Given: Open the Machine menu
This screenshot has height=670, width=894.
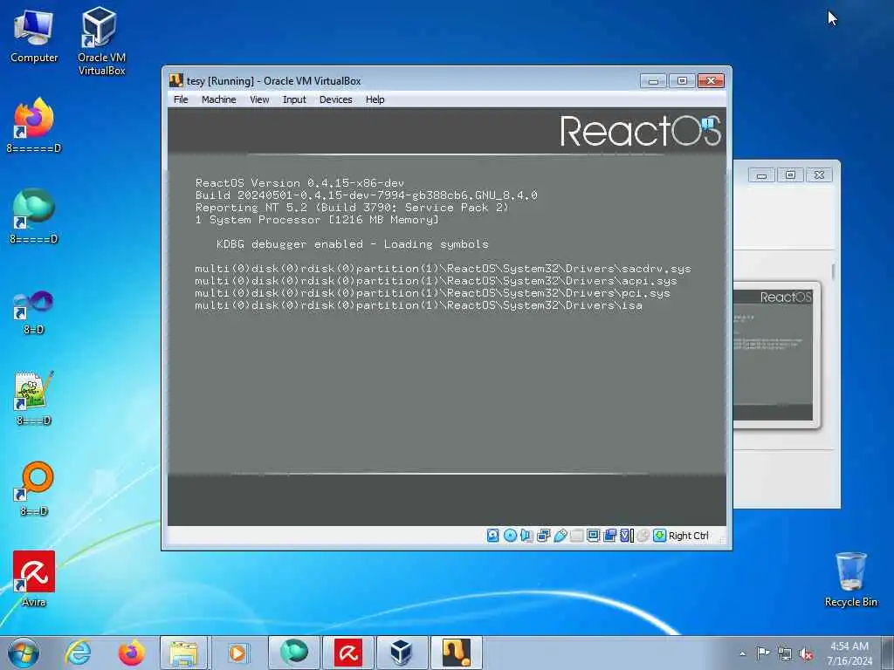Looking at the screenshot, I should click(x=218, y=99).
